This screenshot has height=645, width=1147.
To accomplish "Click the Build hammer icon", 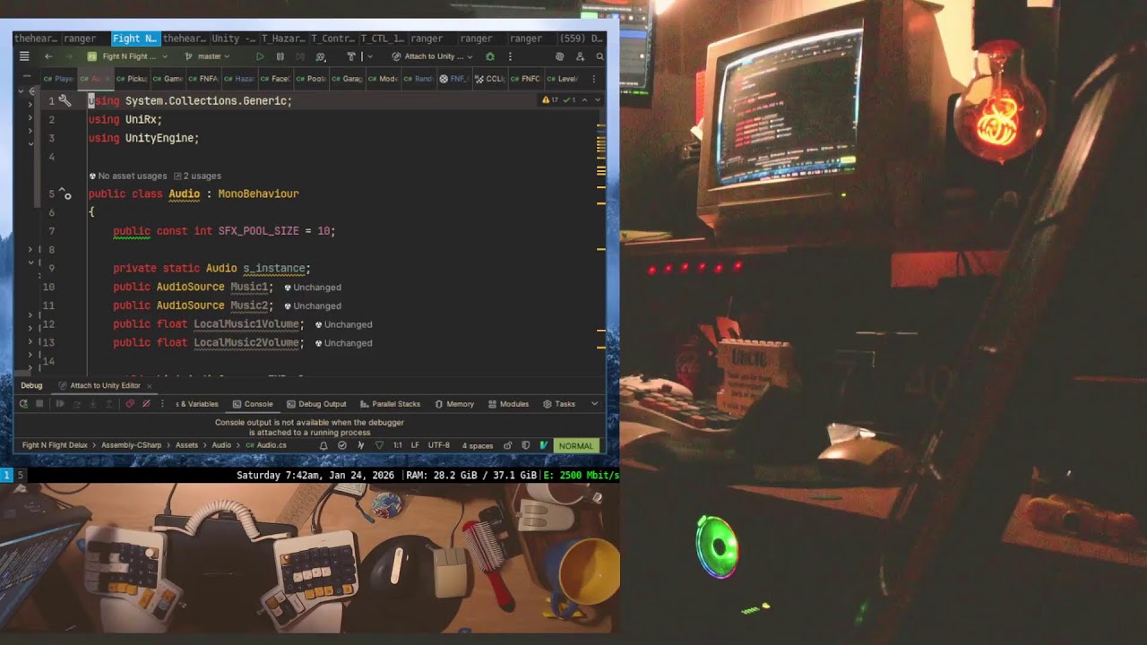I will point(351,56).
